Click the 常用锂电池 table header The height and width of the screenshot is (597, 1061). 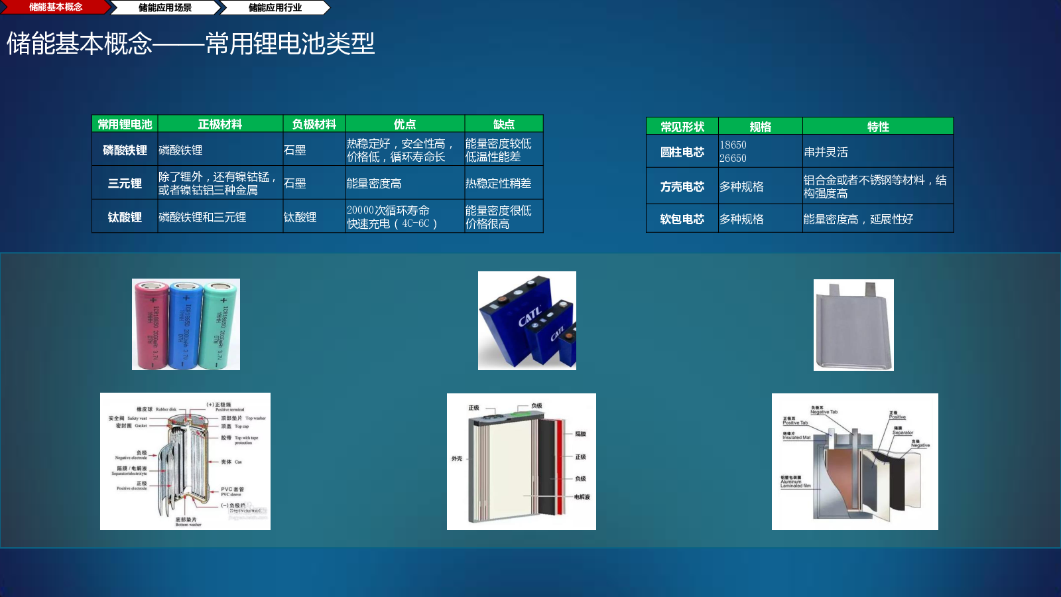tap(125, 124)
